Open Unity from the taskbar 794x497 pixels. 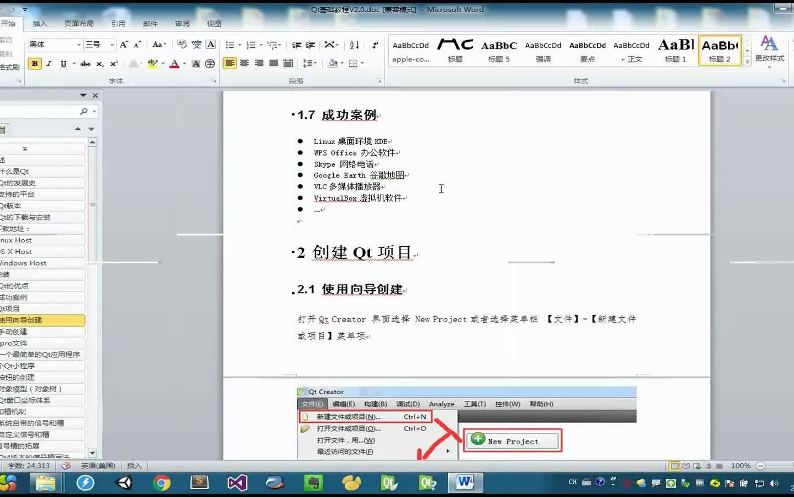[x=124, y=483]
